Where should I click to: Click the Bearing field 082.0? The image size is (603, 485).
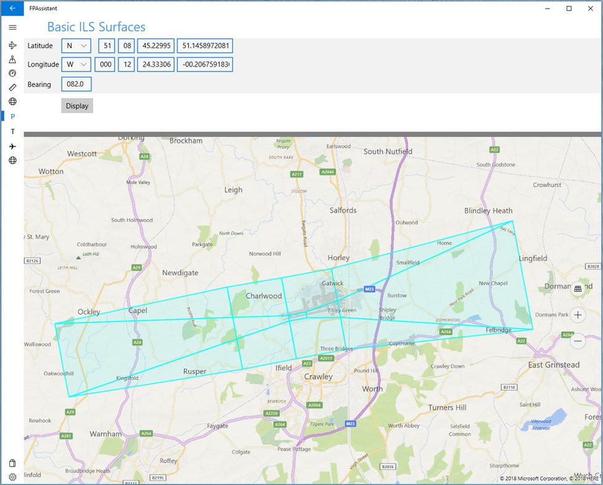click(76, 84)
